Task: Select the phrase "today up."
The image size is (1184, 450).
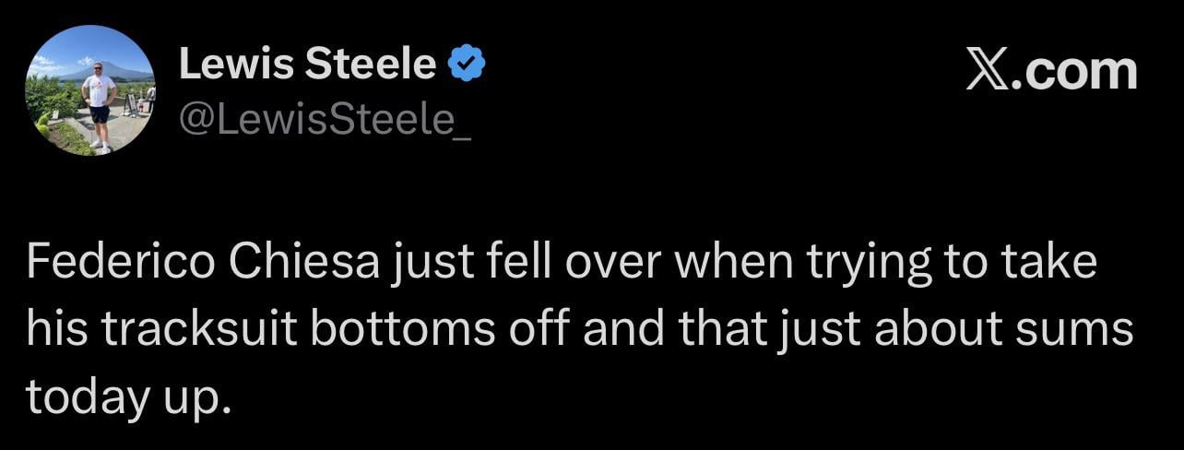Action: click(125, 397)
